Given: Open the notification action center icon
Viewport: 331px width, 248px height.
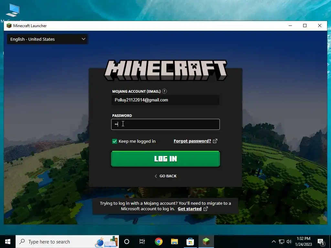Looking at the screenshot, I should [320, 242].
